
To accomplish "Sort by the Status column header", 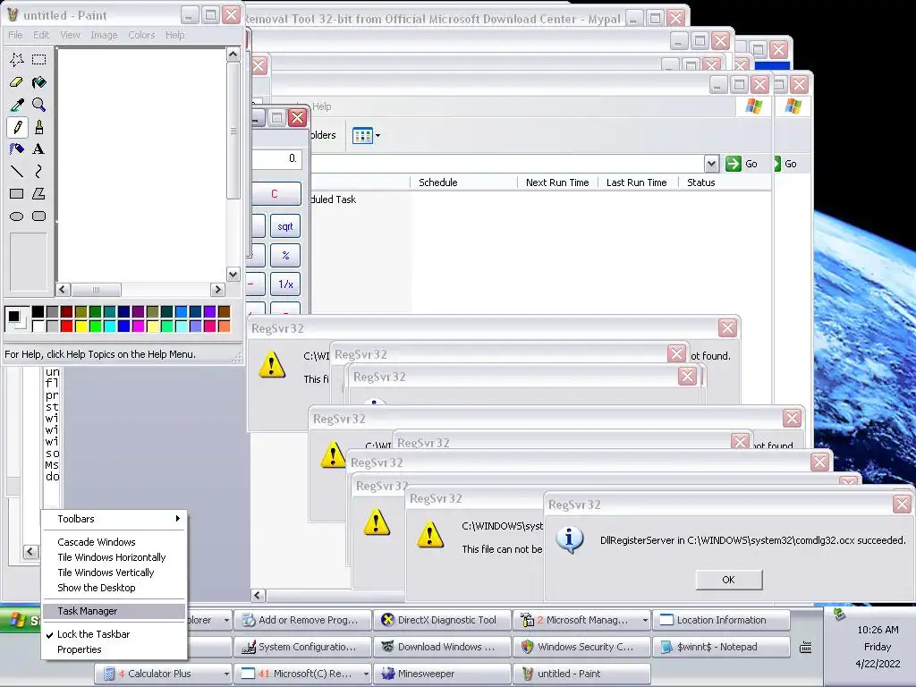I will pyautogui.click(x=725, y=182).
